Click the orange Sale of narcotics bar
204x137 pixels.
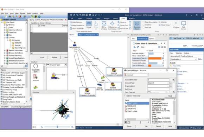point(150,66)
